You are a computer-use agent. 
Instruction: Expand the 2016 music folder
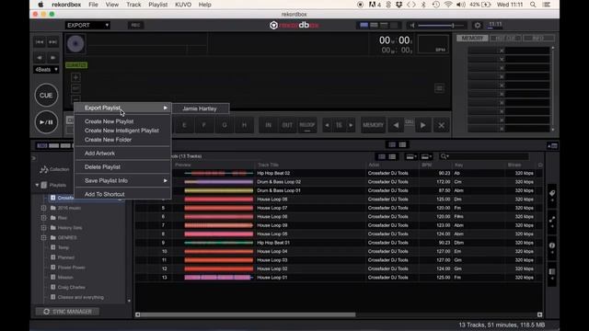[x=43, y=208]
